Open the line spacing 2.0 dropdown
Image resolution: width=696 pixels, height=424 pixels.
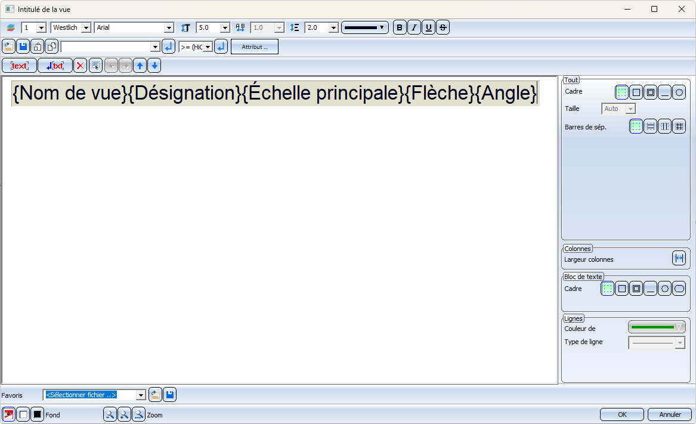(333, 27)
